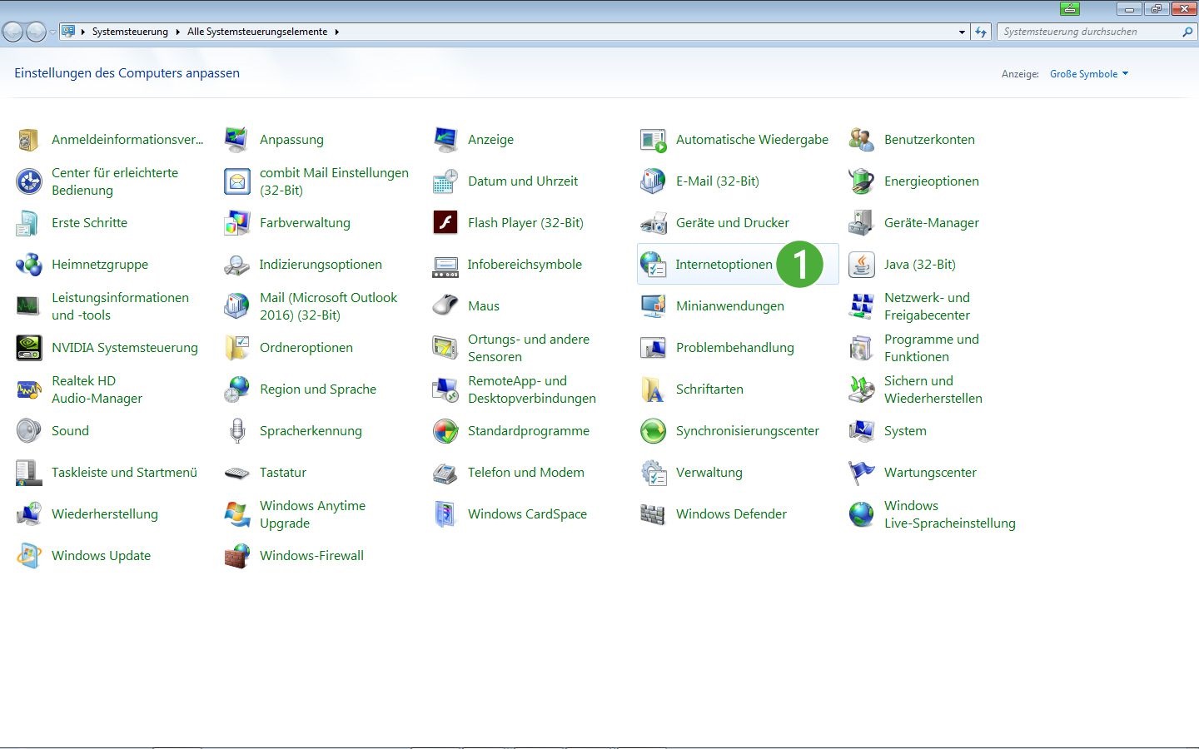Click the Windows Update icon

click(28, 556)
